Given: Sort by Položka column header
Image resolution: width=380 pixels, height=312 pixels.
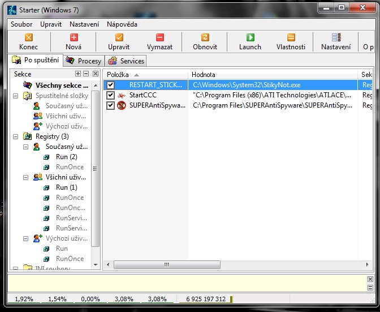Looking at the screenshot, I should [146, 75].
